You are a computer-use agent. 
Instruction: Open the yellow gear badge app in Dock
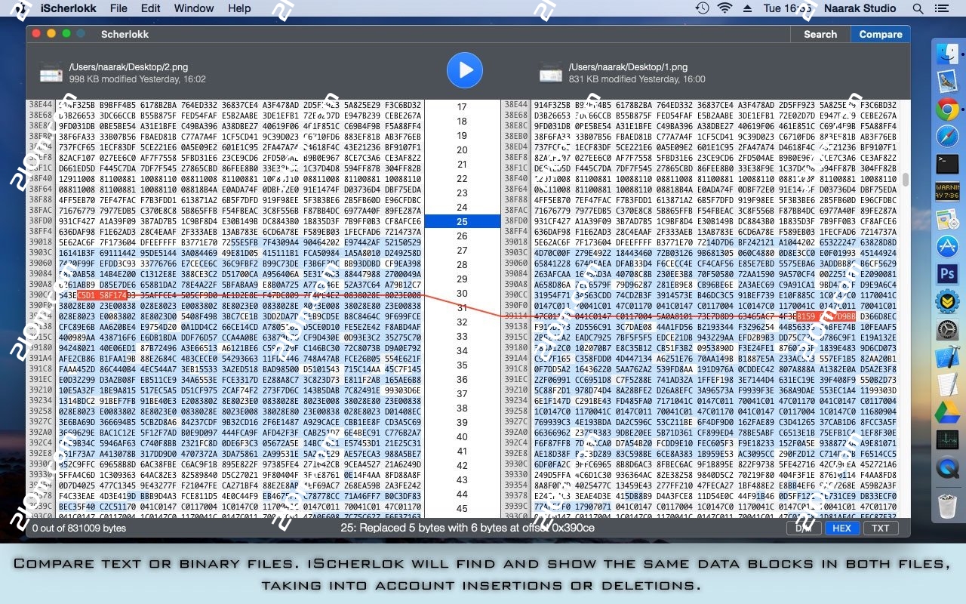947,301
